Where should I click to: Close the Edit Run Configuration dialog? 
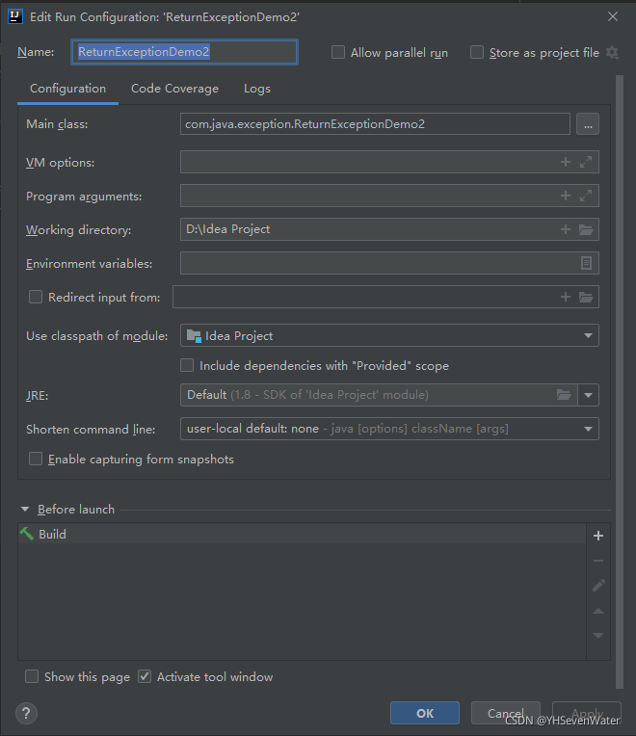tap(613, 16)
